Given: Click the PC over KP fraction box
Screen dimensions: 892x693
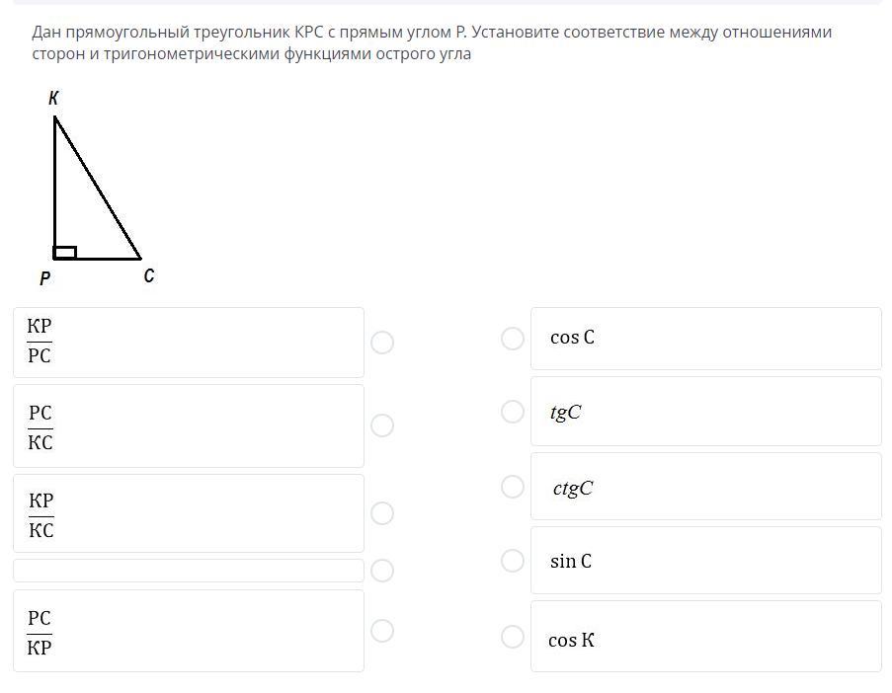Looking at the screenshot, I should [x=189, y=631].
